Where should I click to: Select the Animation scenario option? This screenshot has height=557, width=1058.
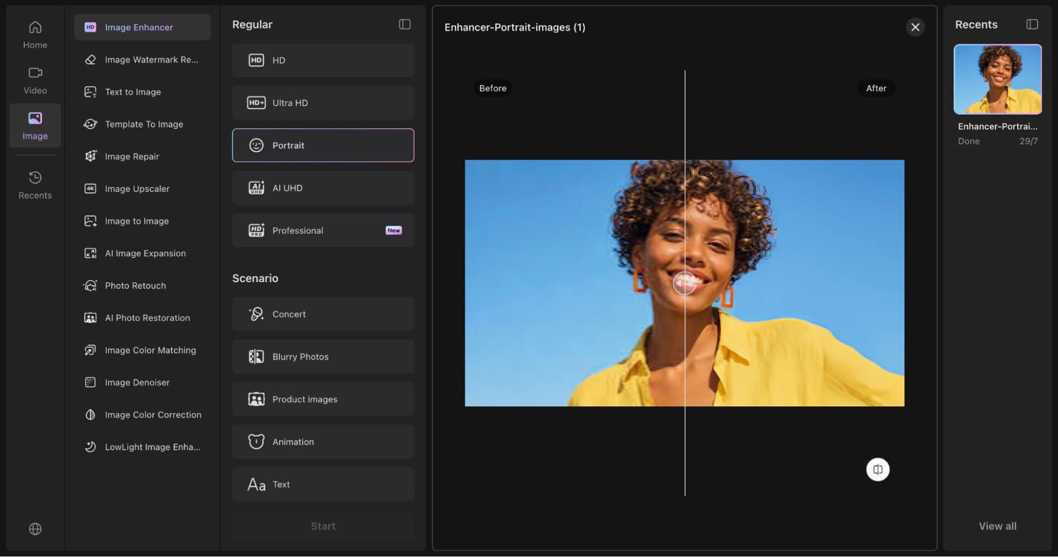pyautogui.click(x=323, y=442)
